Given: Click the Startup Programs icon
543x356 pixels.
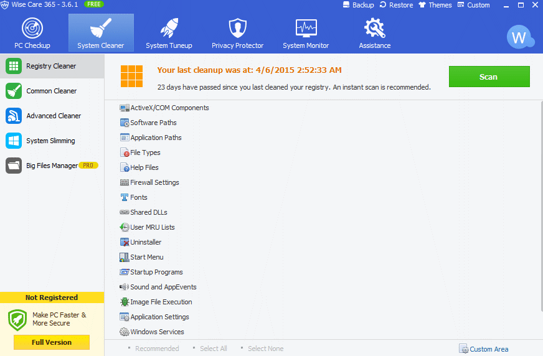Looking at the screenshot, I should (x=125, y=272).
